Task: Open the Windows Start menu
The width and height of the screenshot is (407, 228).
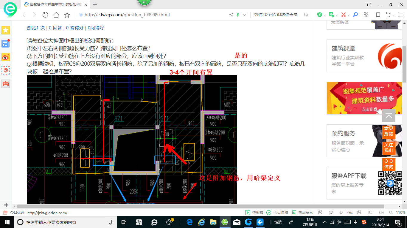Action: pyautogui.click(x=7, y=222)
